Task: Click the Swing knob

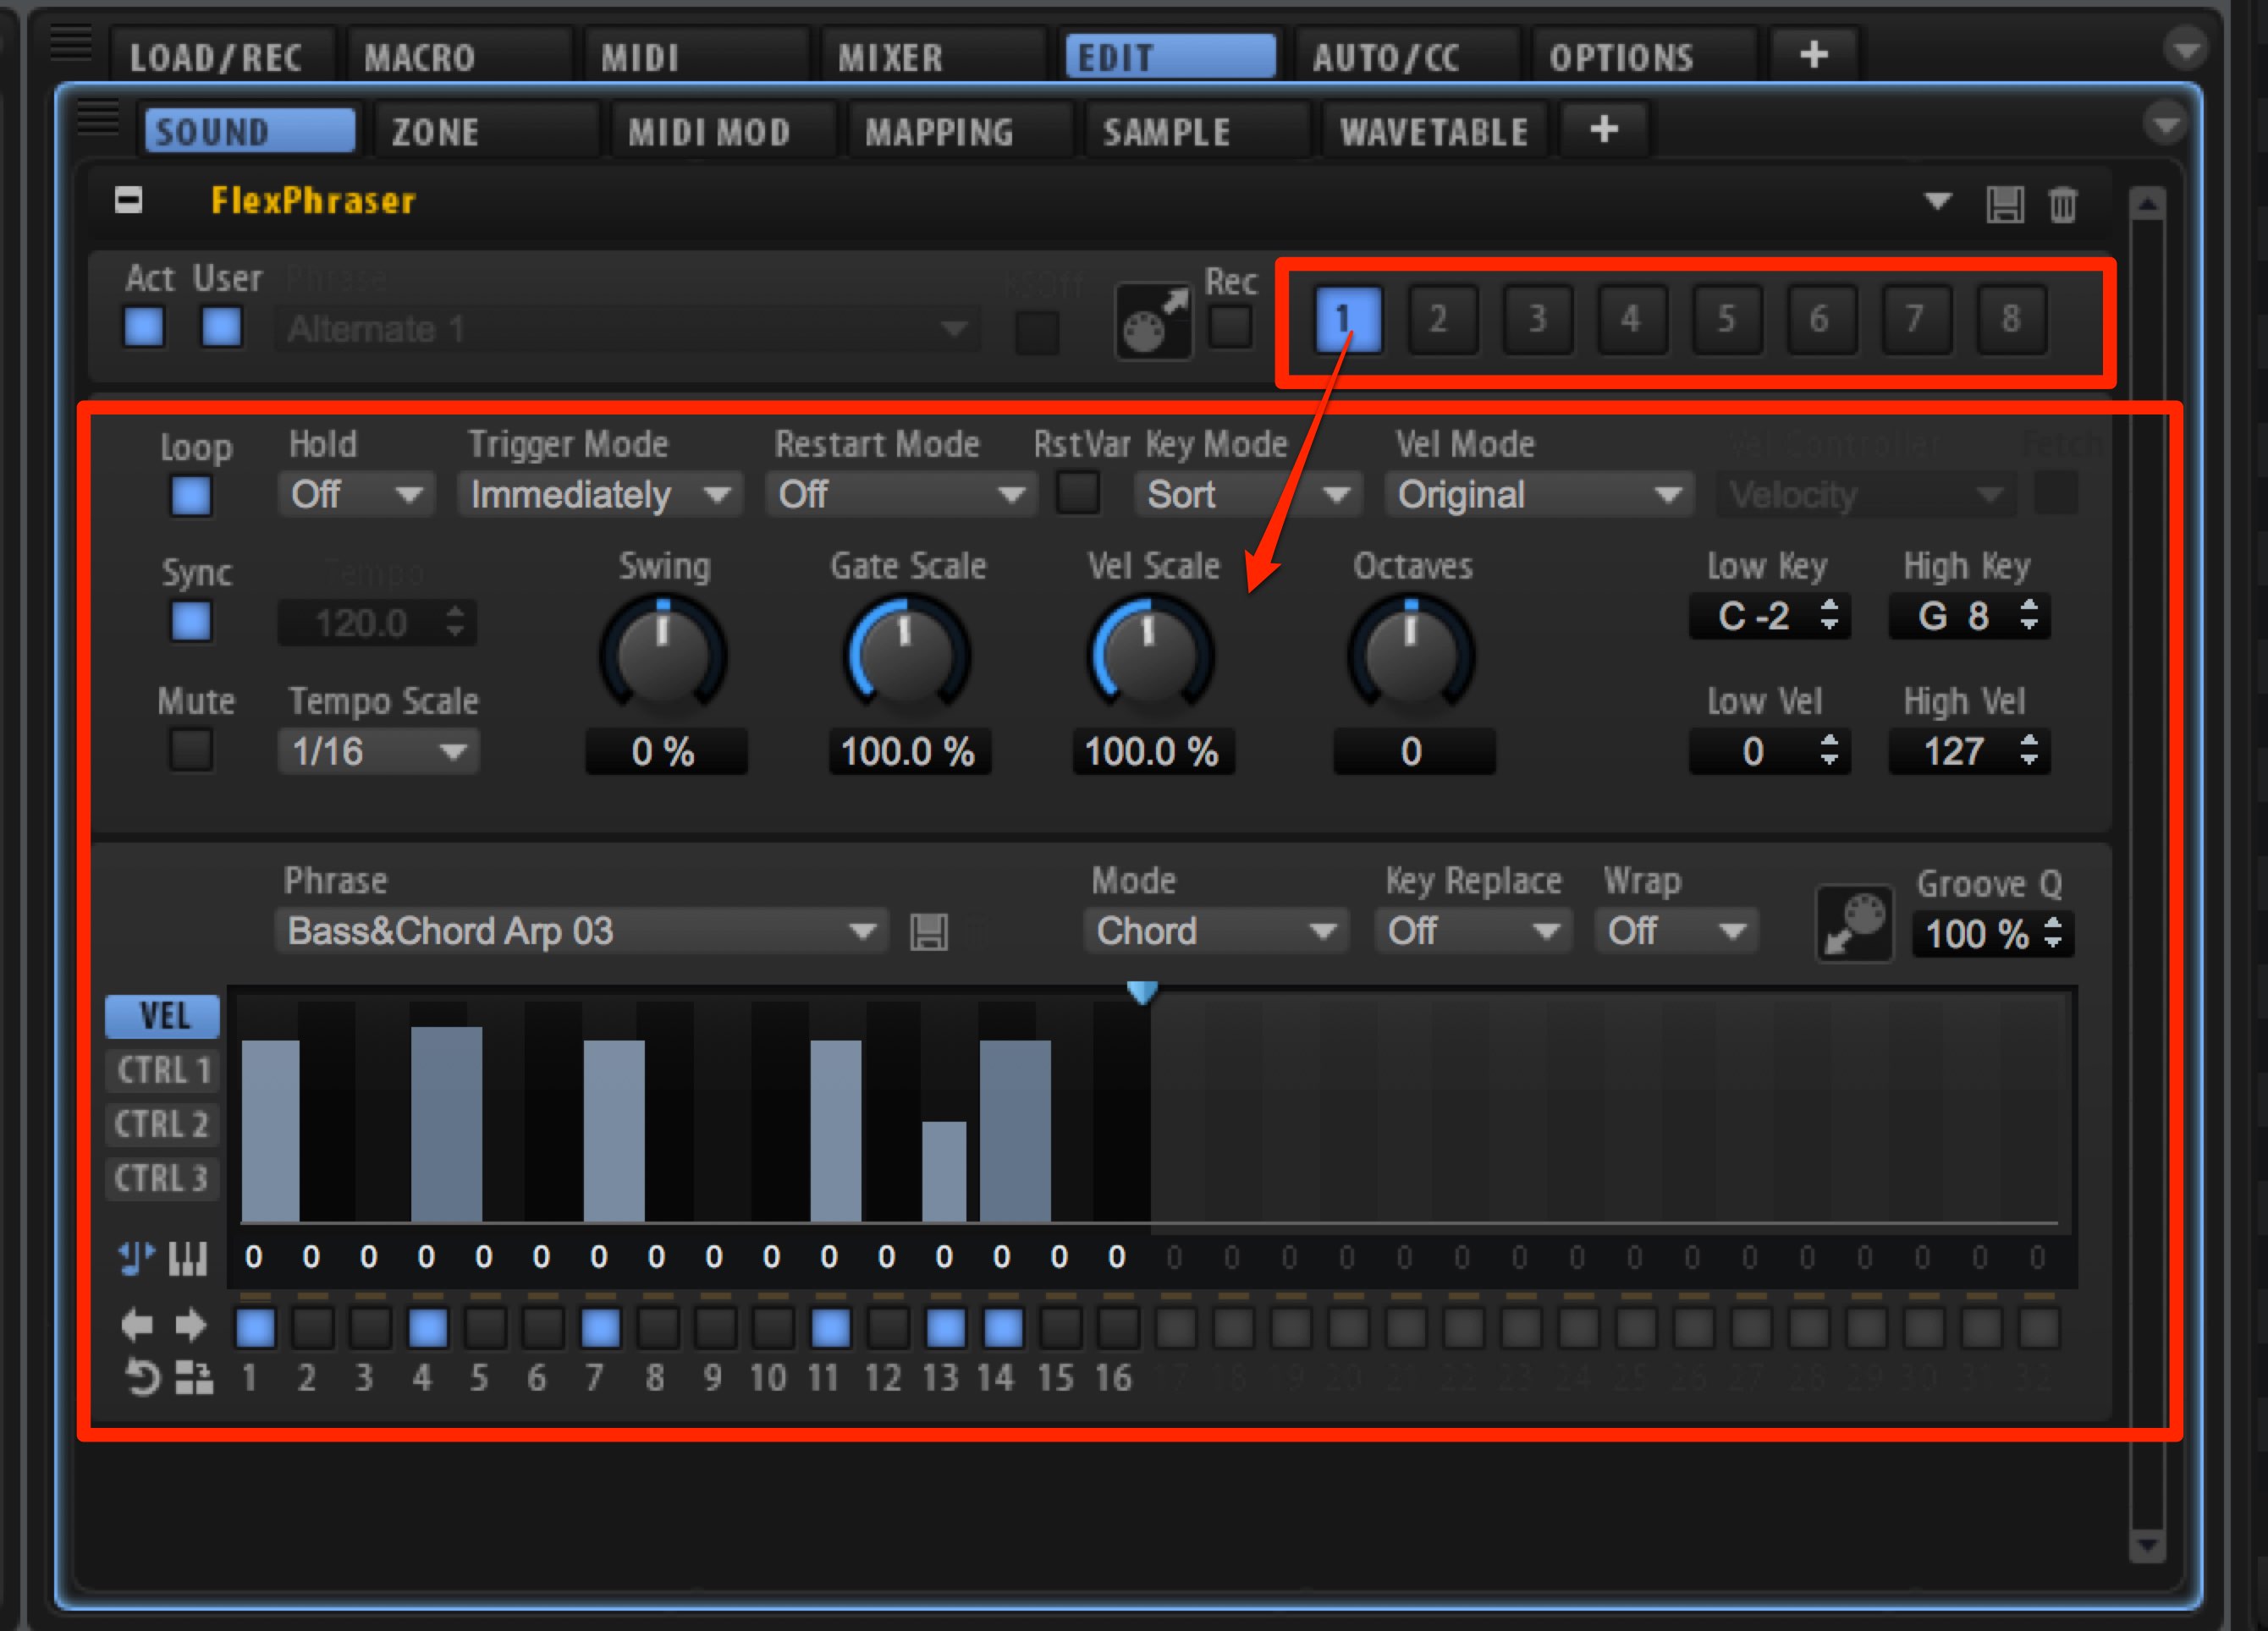Action: 662,655
